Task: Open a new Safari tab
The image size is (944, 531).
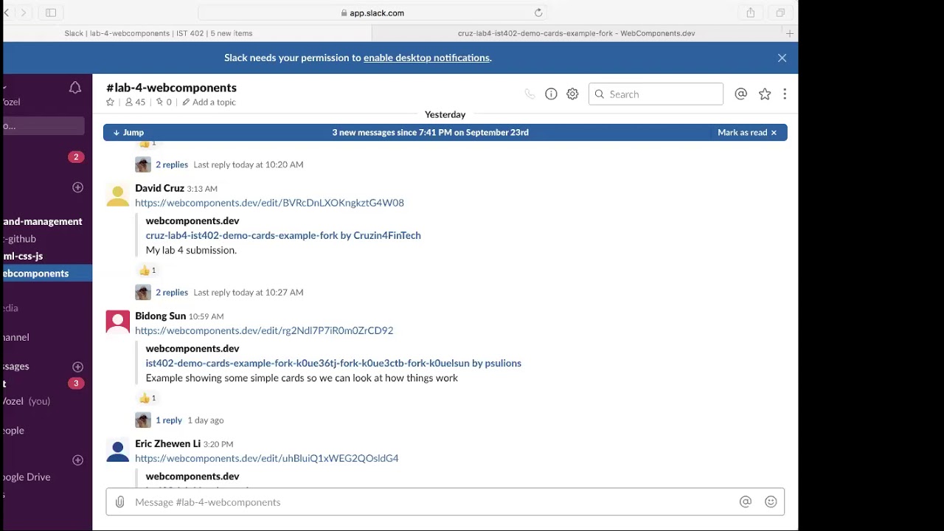Action: 789,33
